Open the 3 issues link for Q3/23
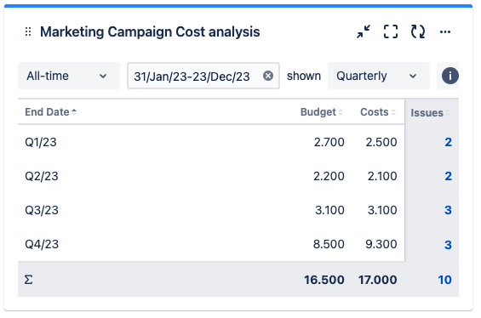 coord(448,210)
